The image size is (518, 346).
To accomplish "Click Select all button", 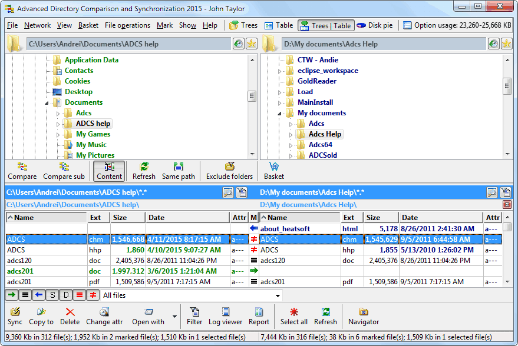I will coord(293,317).
